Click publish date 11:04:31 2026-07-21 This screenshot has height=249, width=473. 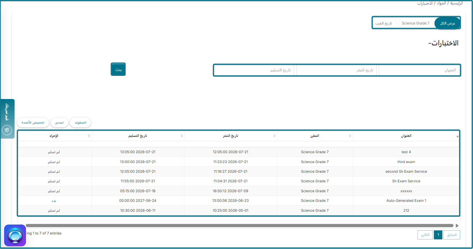coord(231,181)
